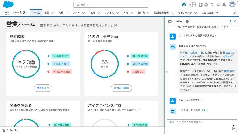Open the To Do List utility bar item

[x=10, y=130]
